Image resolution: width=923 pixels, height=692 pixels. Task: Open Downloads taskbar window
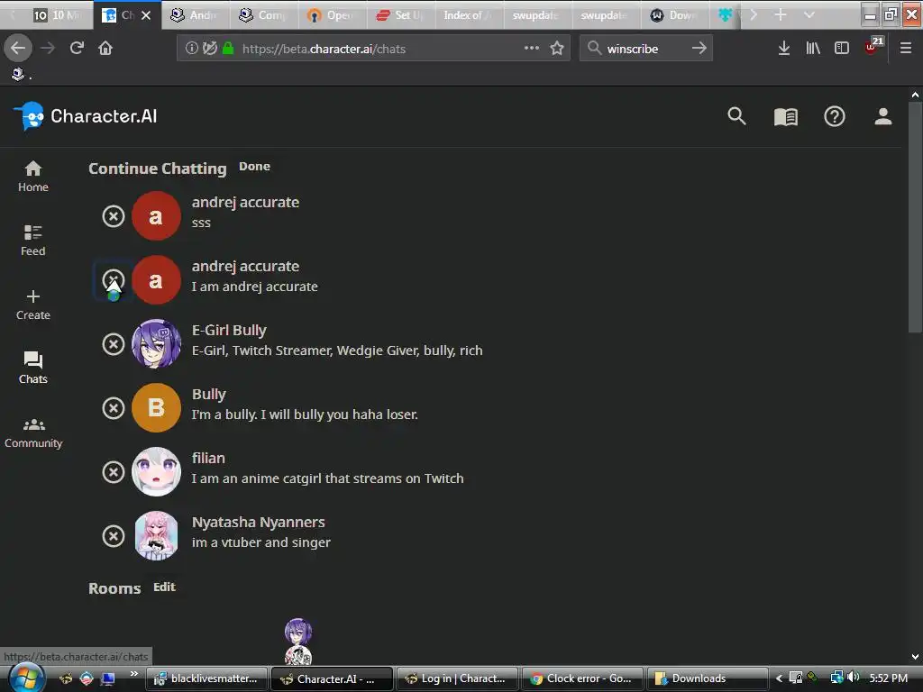pos(707,678)
